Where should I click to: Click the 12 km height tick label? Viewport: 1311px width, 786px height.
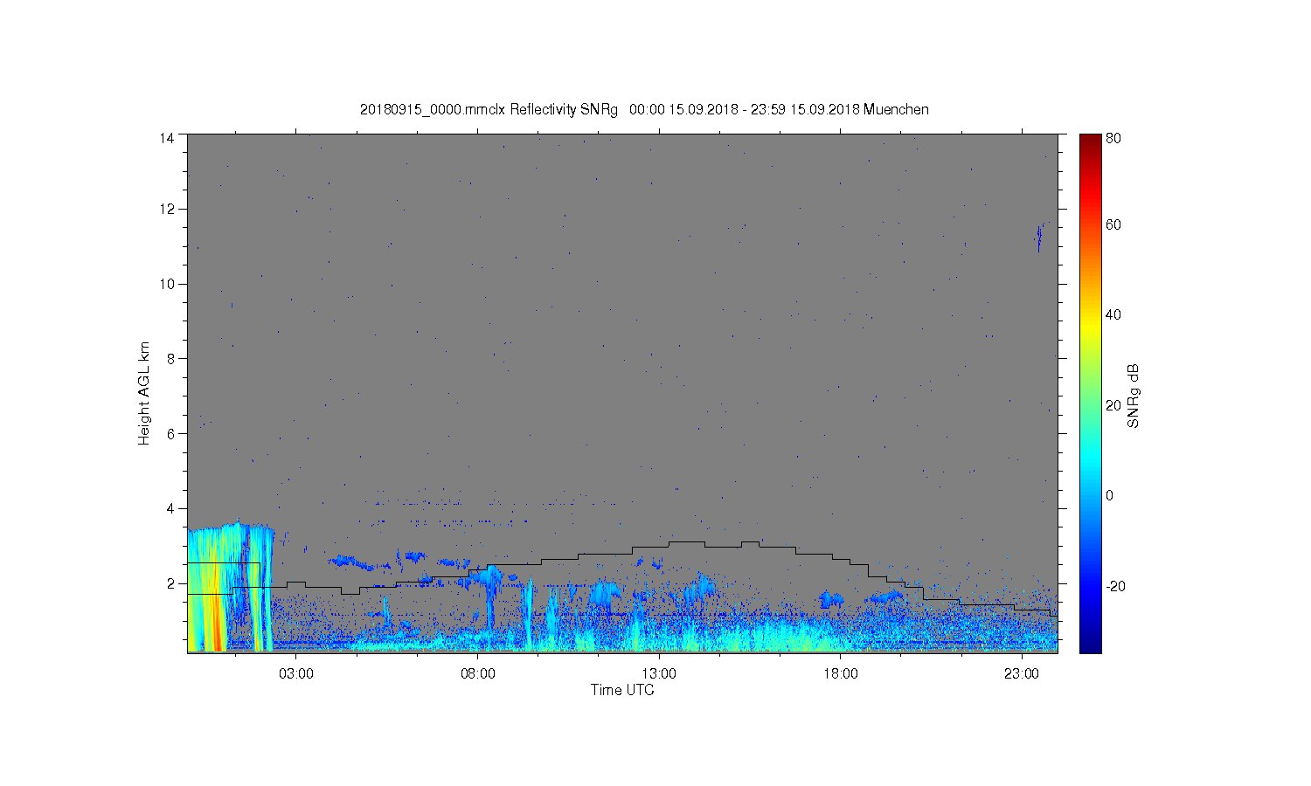coord(167,209)
